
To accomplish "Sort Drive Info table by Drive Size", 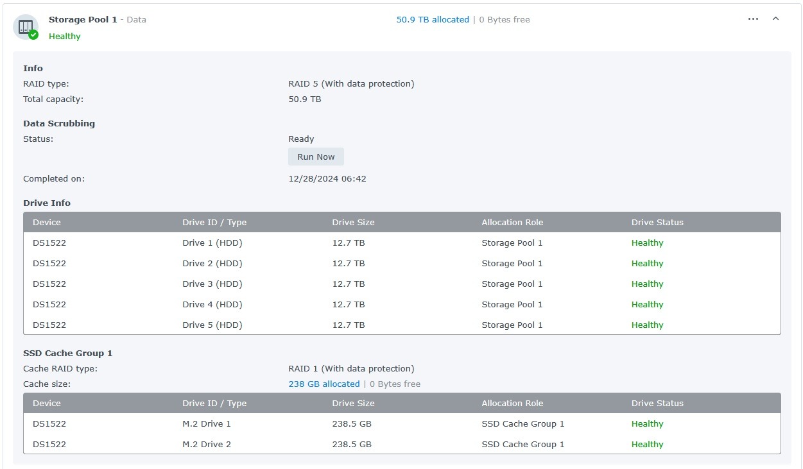I will [353, 223].
